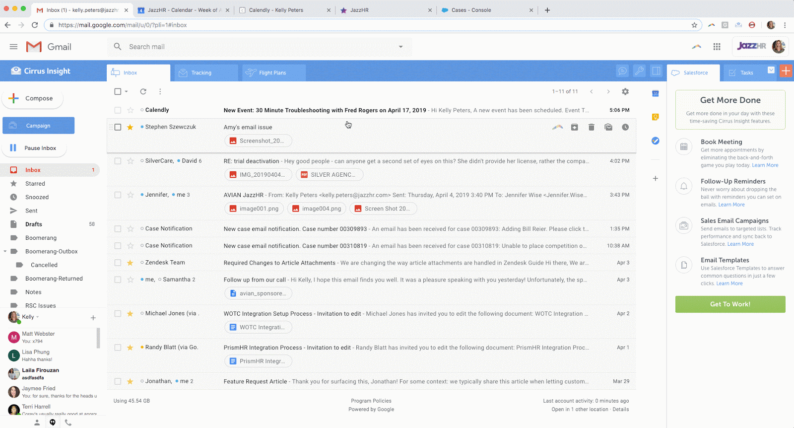Click the plus icon to get add-ons
Screen dimensions: 794x428
pyautogui.click(x=655, y=178)
